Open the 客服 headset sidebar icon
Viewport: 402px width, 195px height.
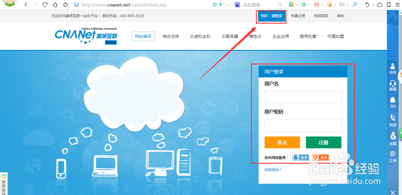tap(392, 86)
